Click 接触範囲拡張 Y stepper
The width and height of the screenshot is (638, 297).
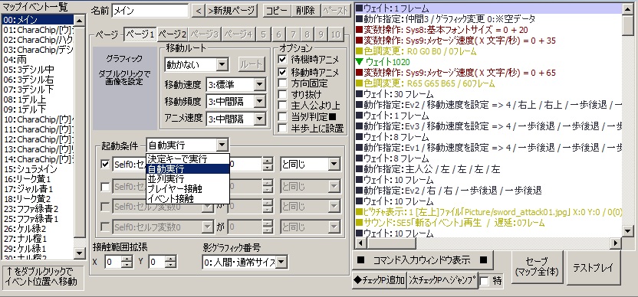click(171, 262)
